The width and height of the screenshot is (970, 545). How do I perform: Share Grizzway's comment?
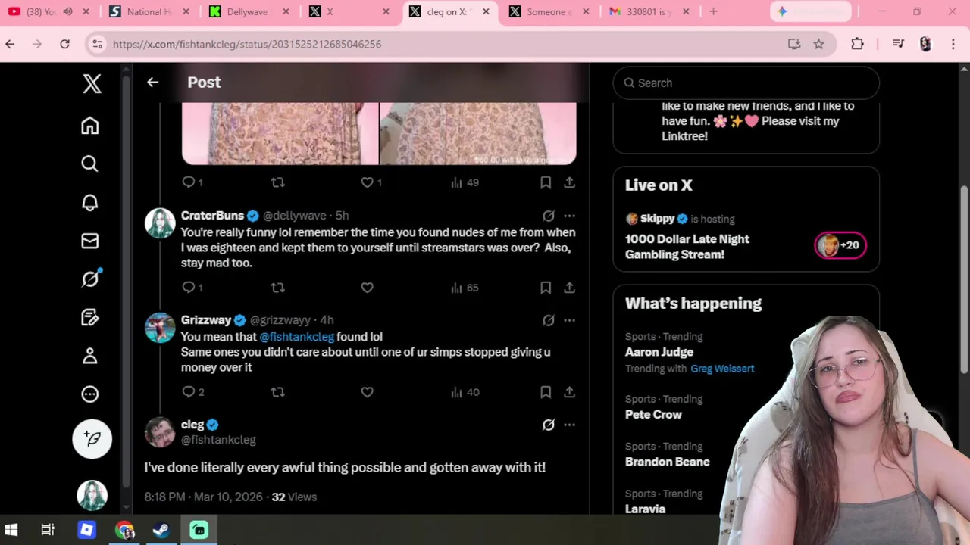pos(569,392)
